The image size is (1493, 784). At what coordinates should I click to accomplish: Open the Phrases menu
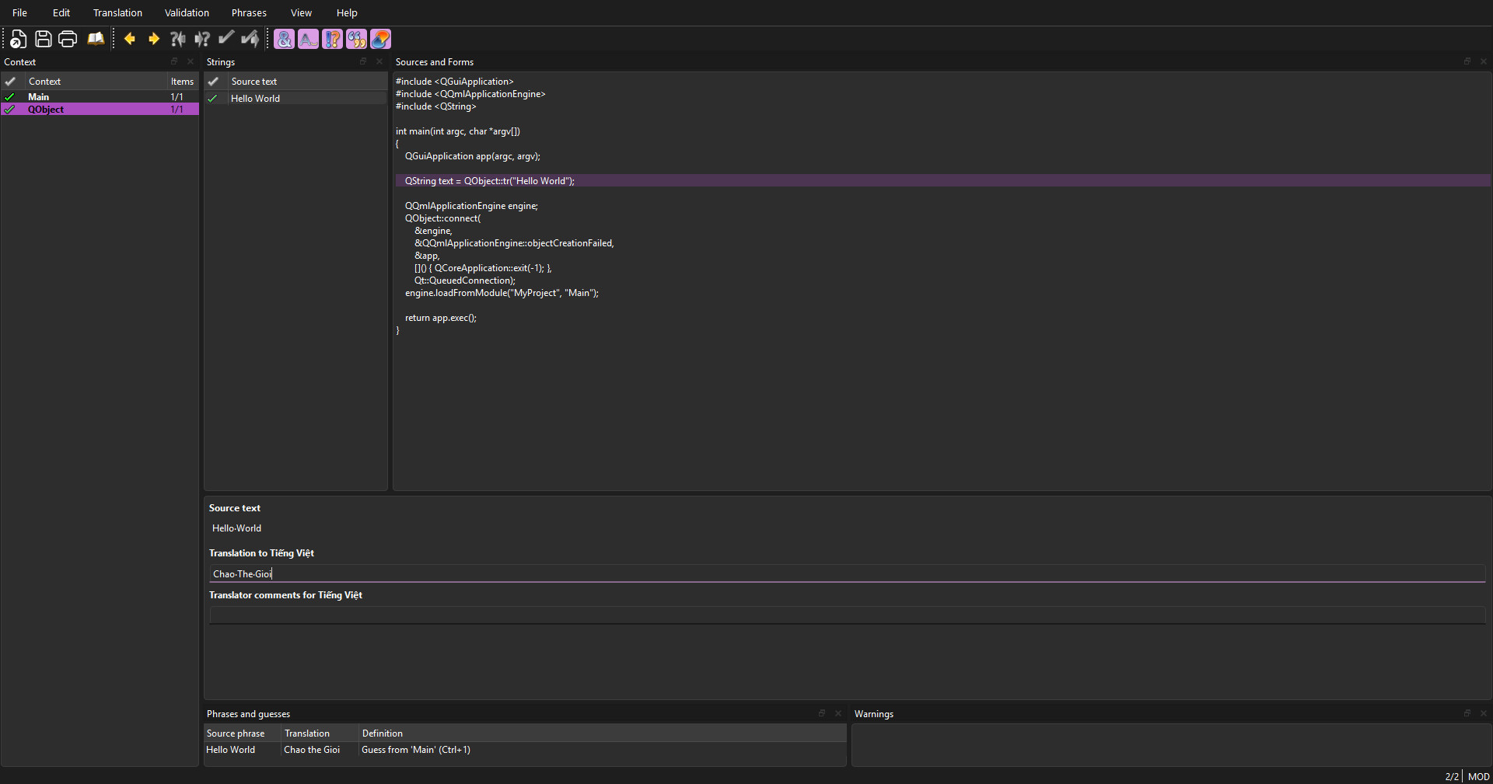point(249,13)
